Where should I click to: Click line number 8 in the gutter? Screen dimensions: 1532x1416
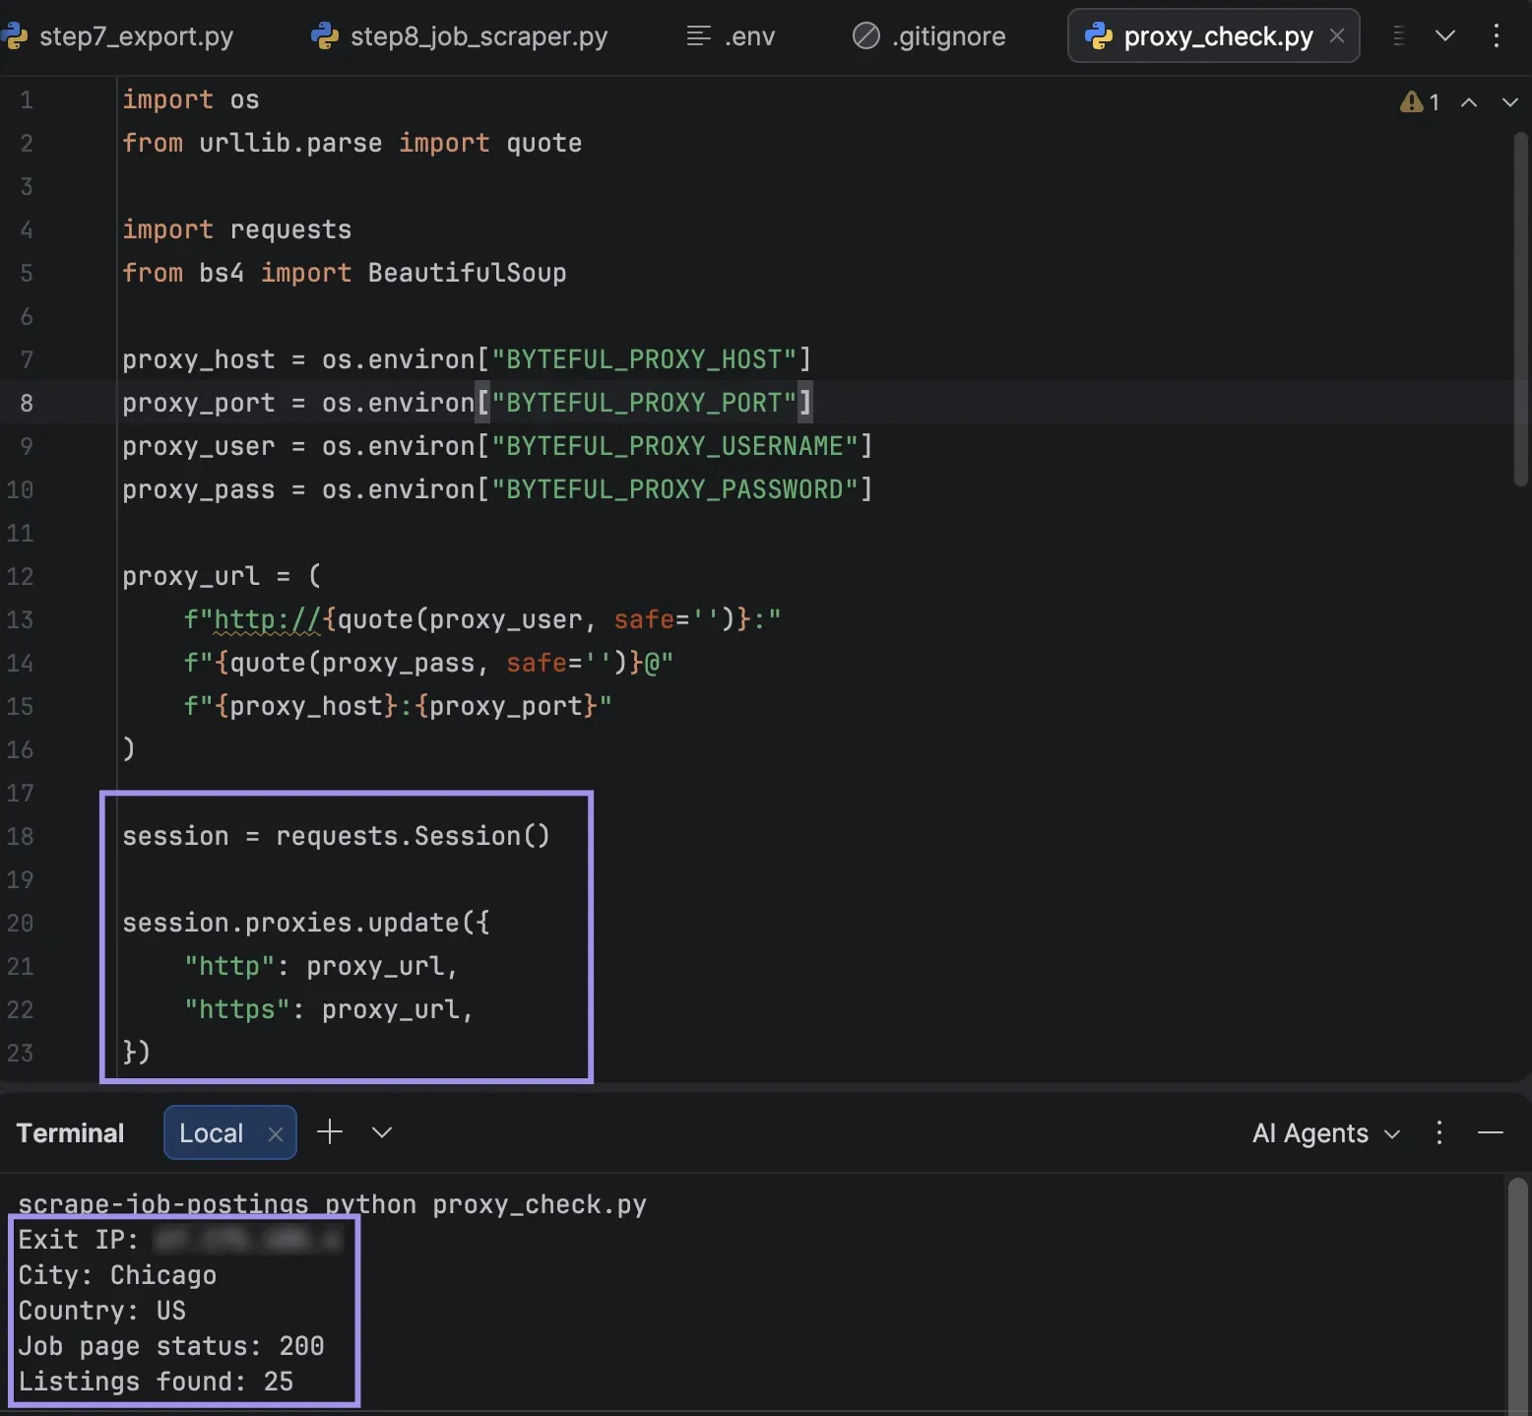click(26, 403)
